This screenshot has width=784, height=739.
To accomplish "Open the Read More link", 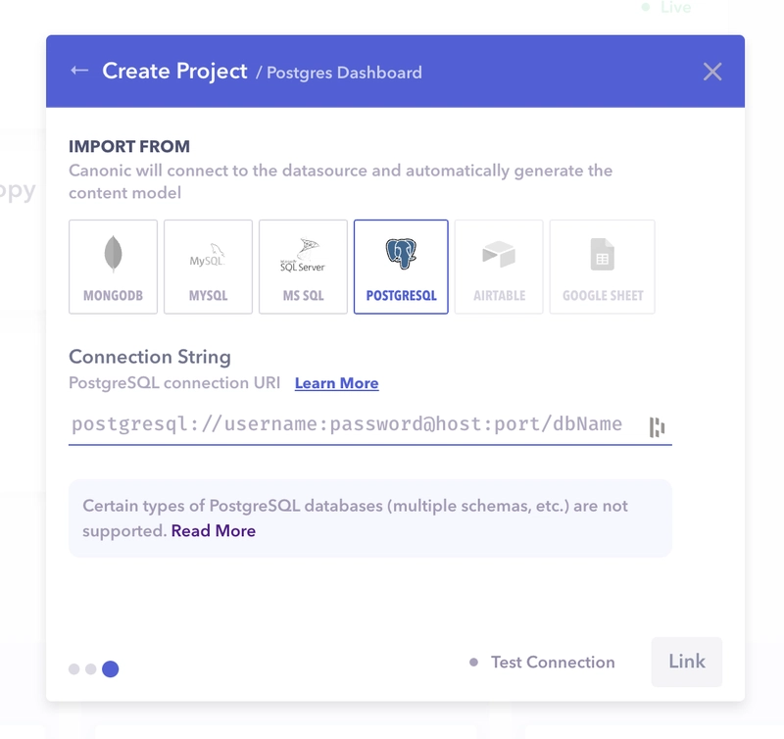I will [x=214, y=530].
